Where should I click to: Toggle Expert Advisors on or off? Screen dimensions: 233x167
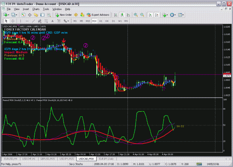[98, 15]
